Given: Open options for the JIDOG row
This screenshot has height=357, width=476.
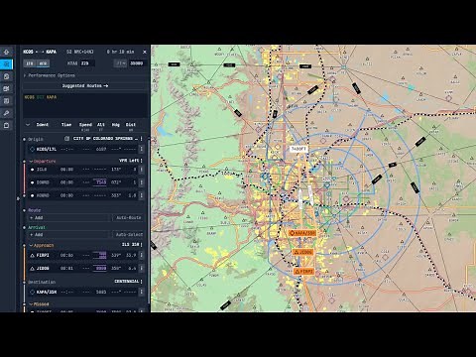Looking at the screenshot, I should click(142, 269).
